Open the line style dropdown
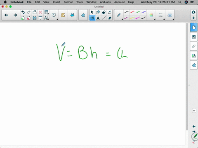 [160, 15]
